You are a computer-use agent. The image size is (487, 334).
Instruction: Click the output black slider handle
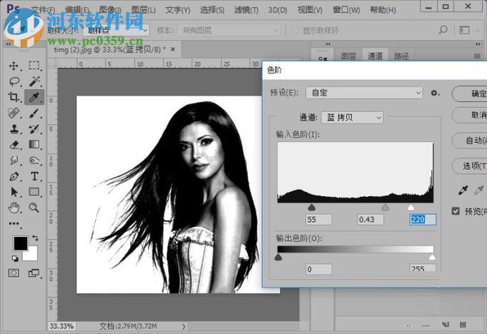click(x=278, y=257)
